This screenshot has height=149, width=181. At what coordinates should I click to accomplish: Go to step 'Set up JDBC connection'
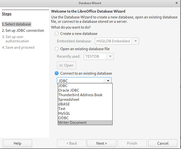[x=23, y=30]
